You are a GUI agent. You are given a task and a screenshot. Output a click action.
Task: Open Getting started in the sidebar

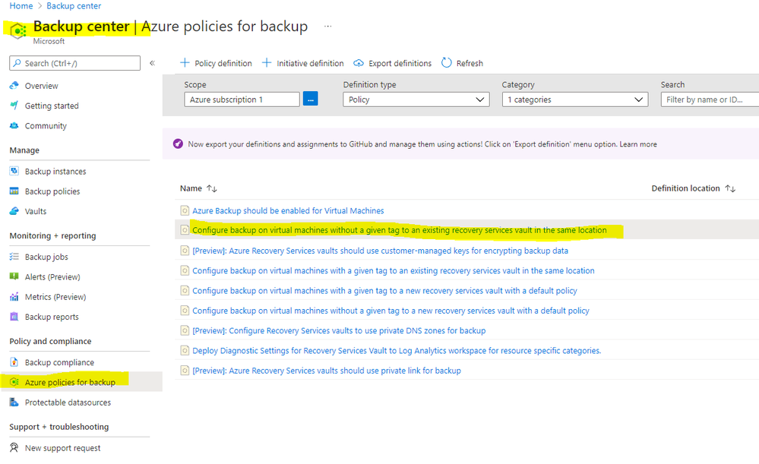pos(52,106)
